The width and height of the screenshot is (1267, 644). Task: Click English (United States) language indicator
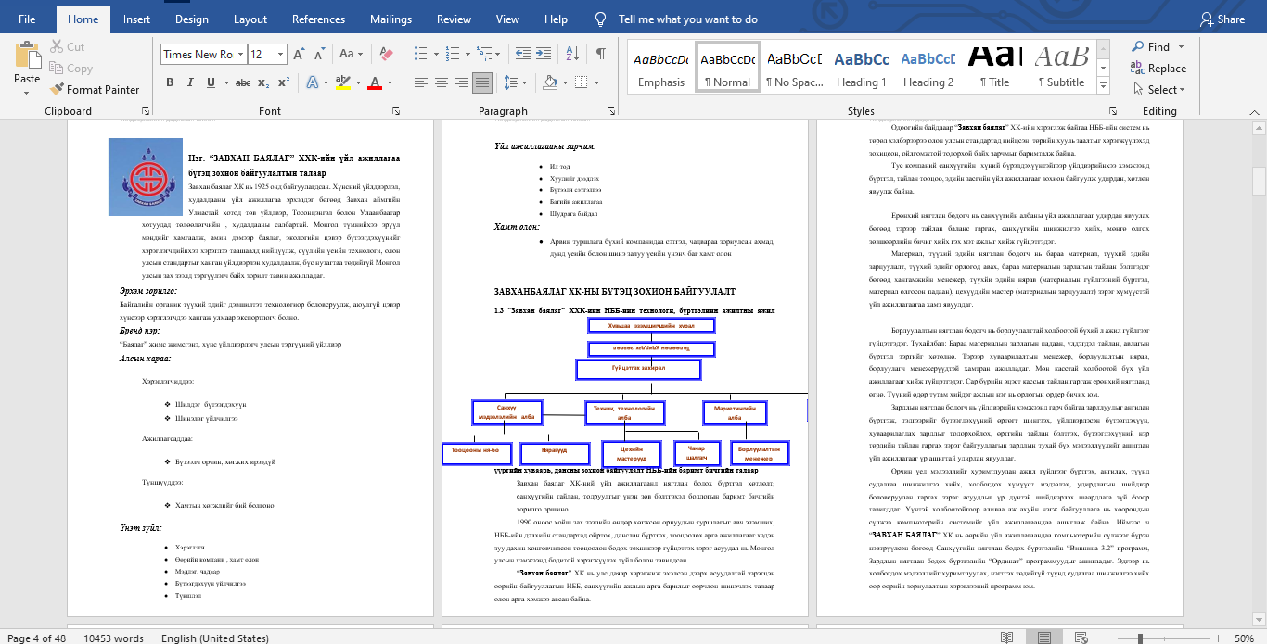[215, 638]
